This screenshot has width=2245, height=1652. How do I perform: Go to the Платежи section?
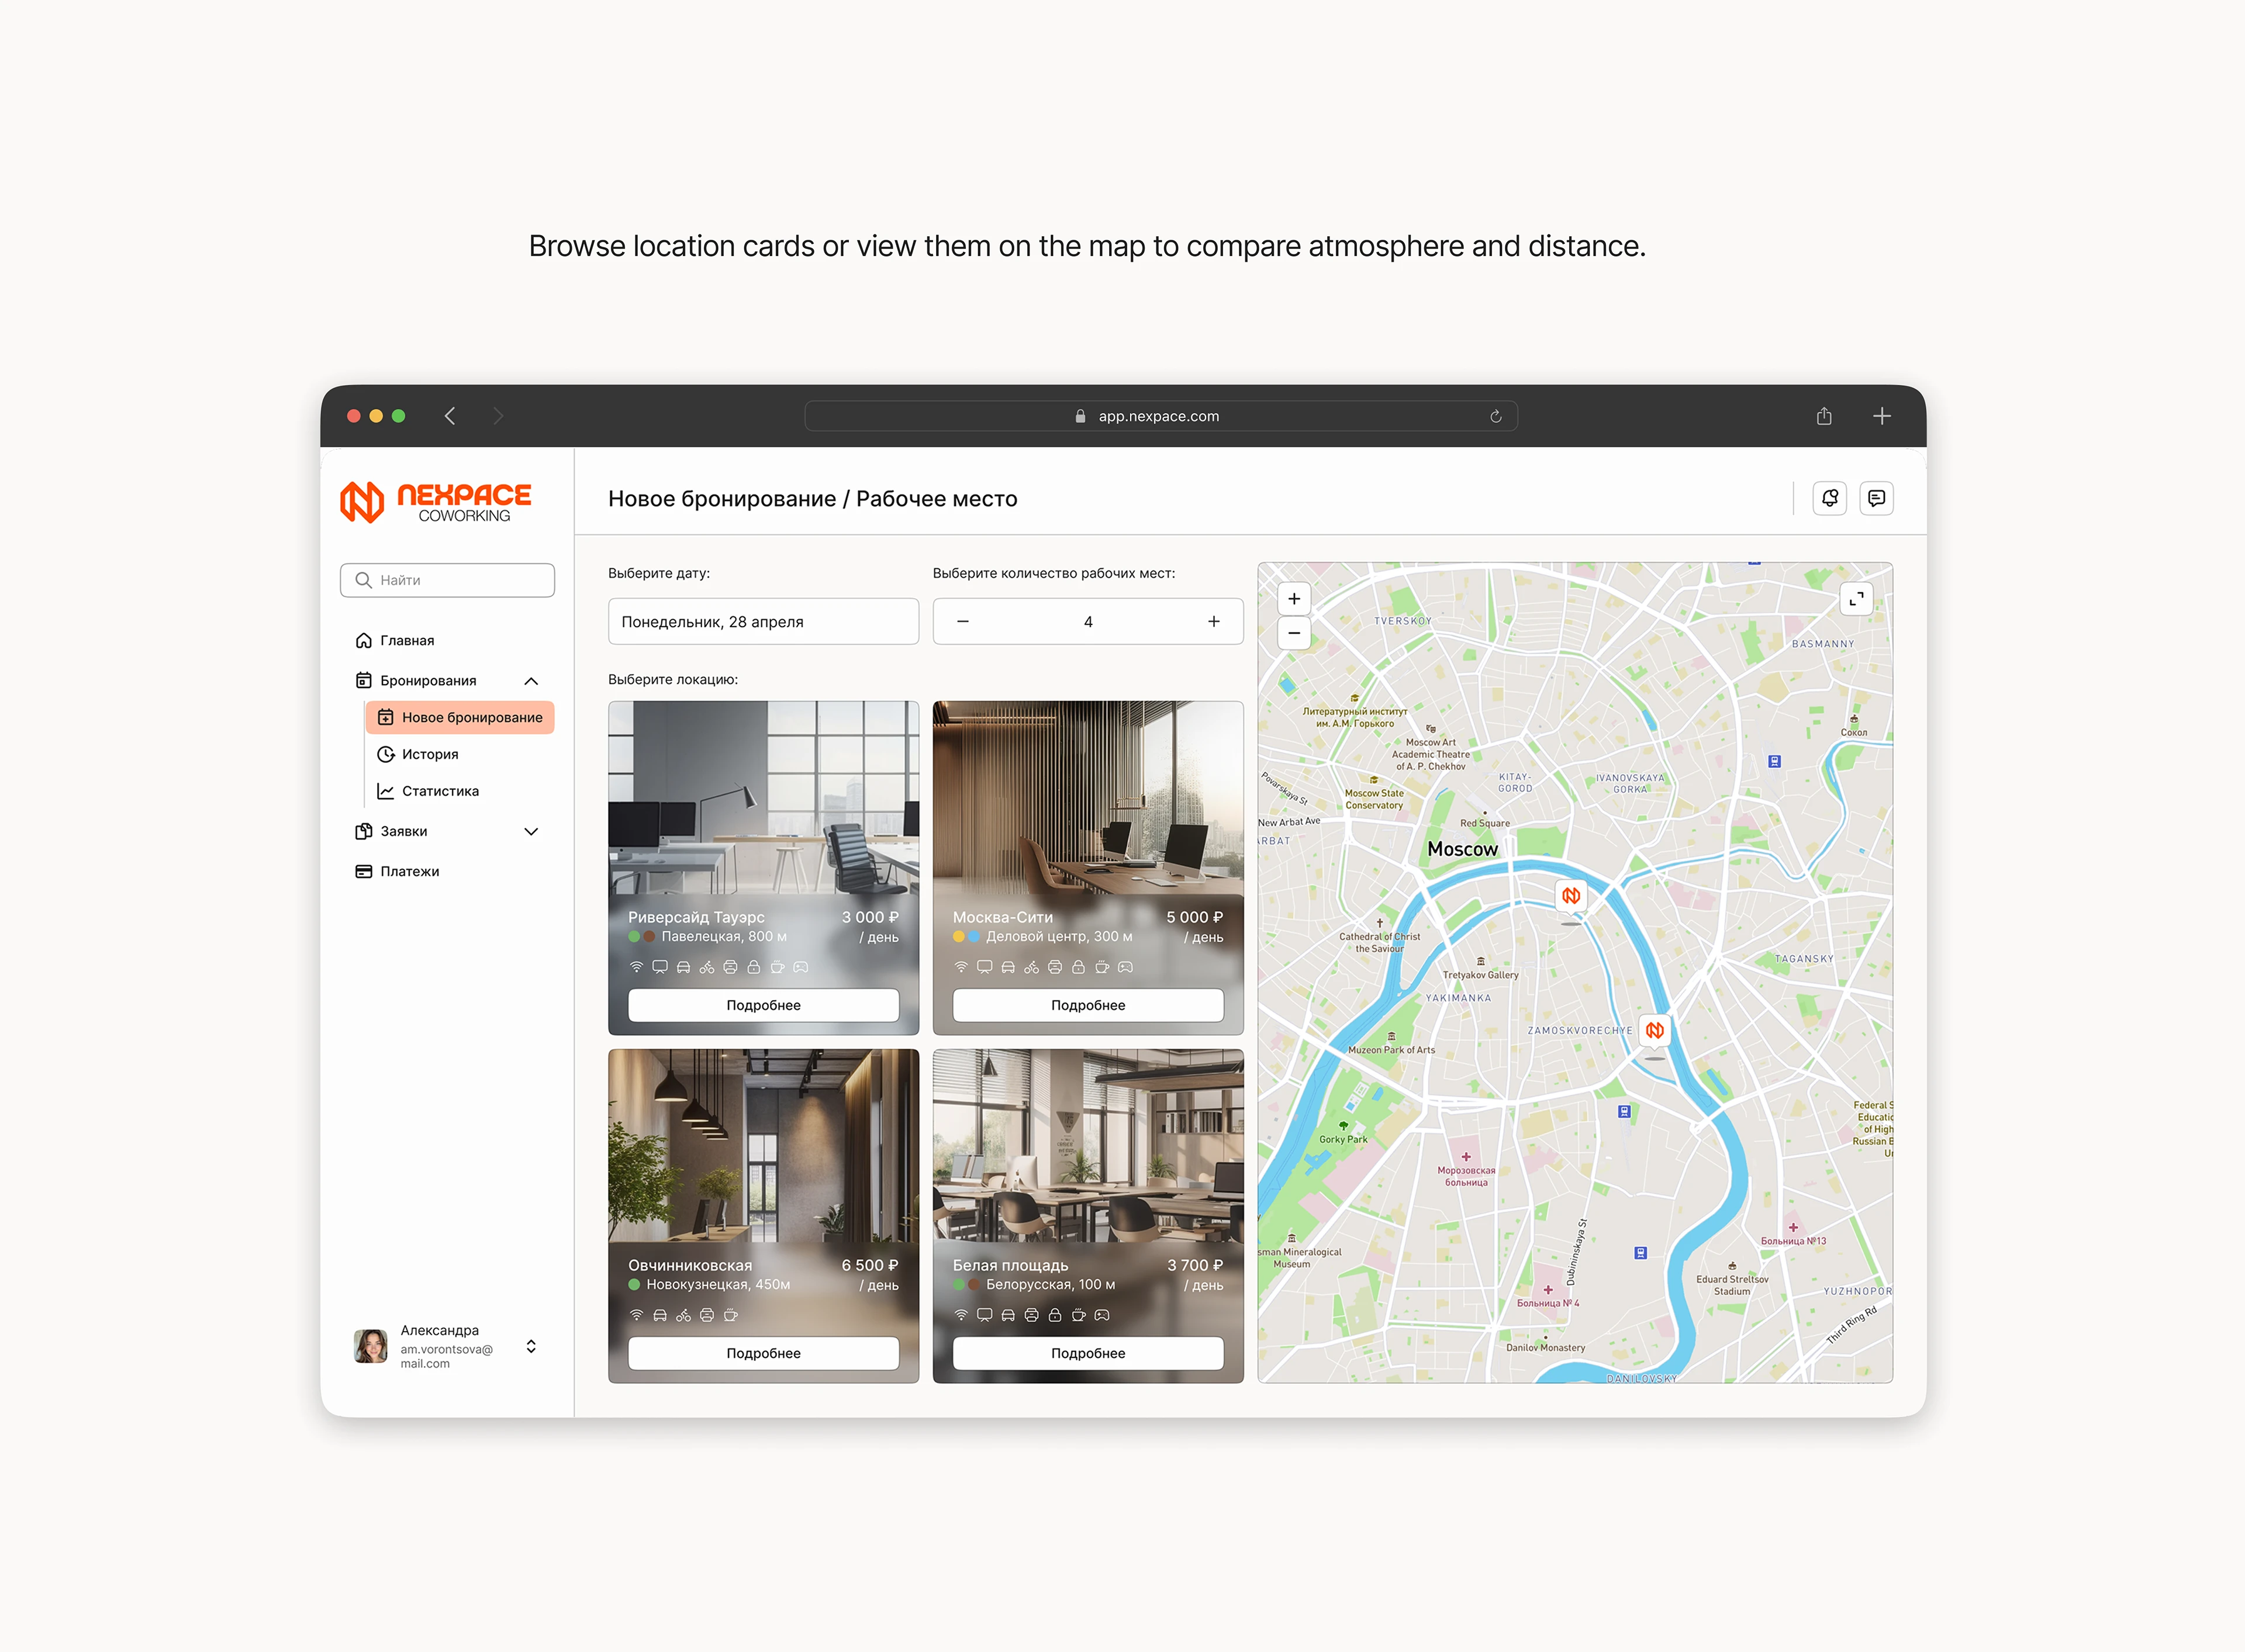tap(409, 872)
